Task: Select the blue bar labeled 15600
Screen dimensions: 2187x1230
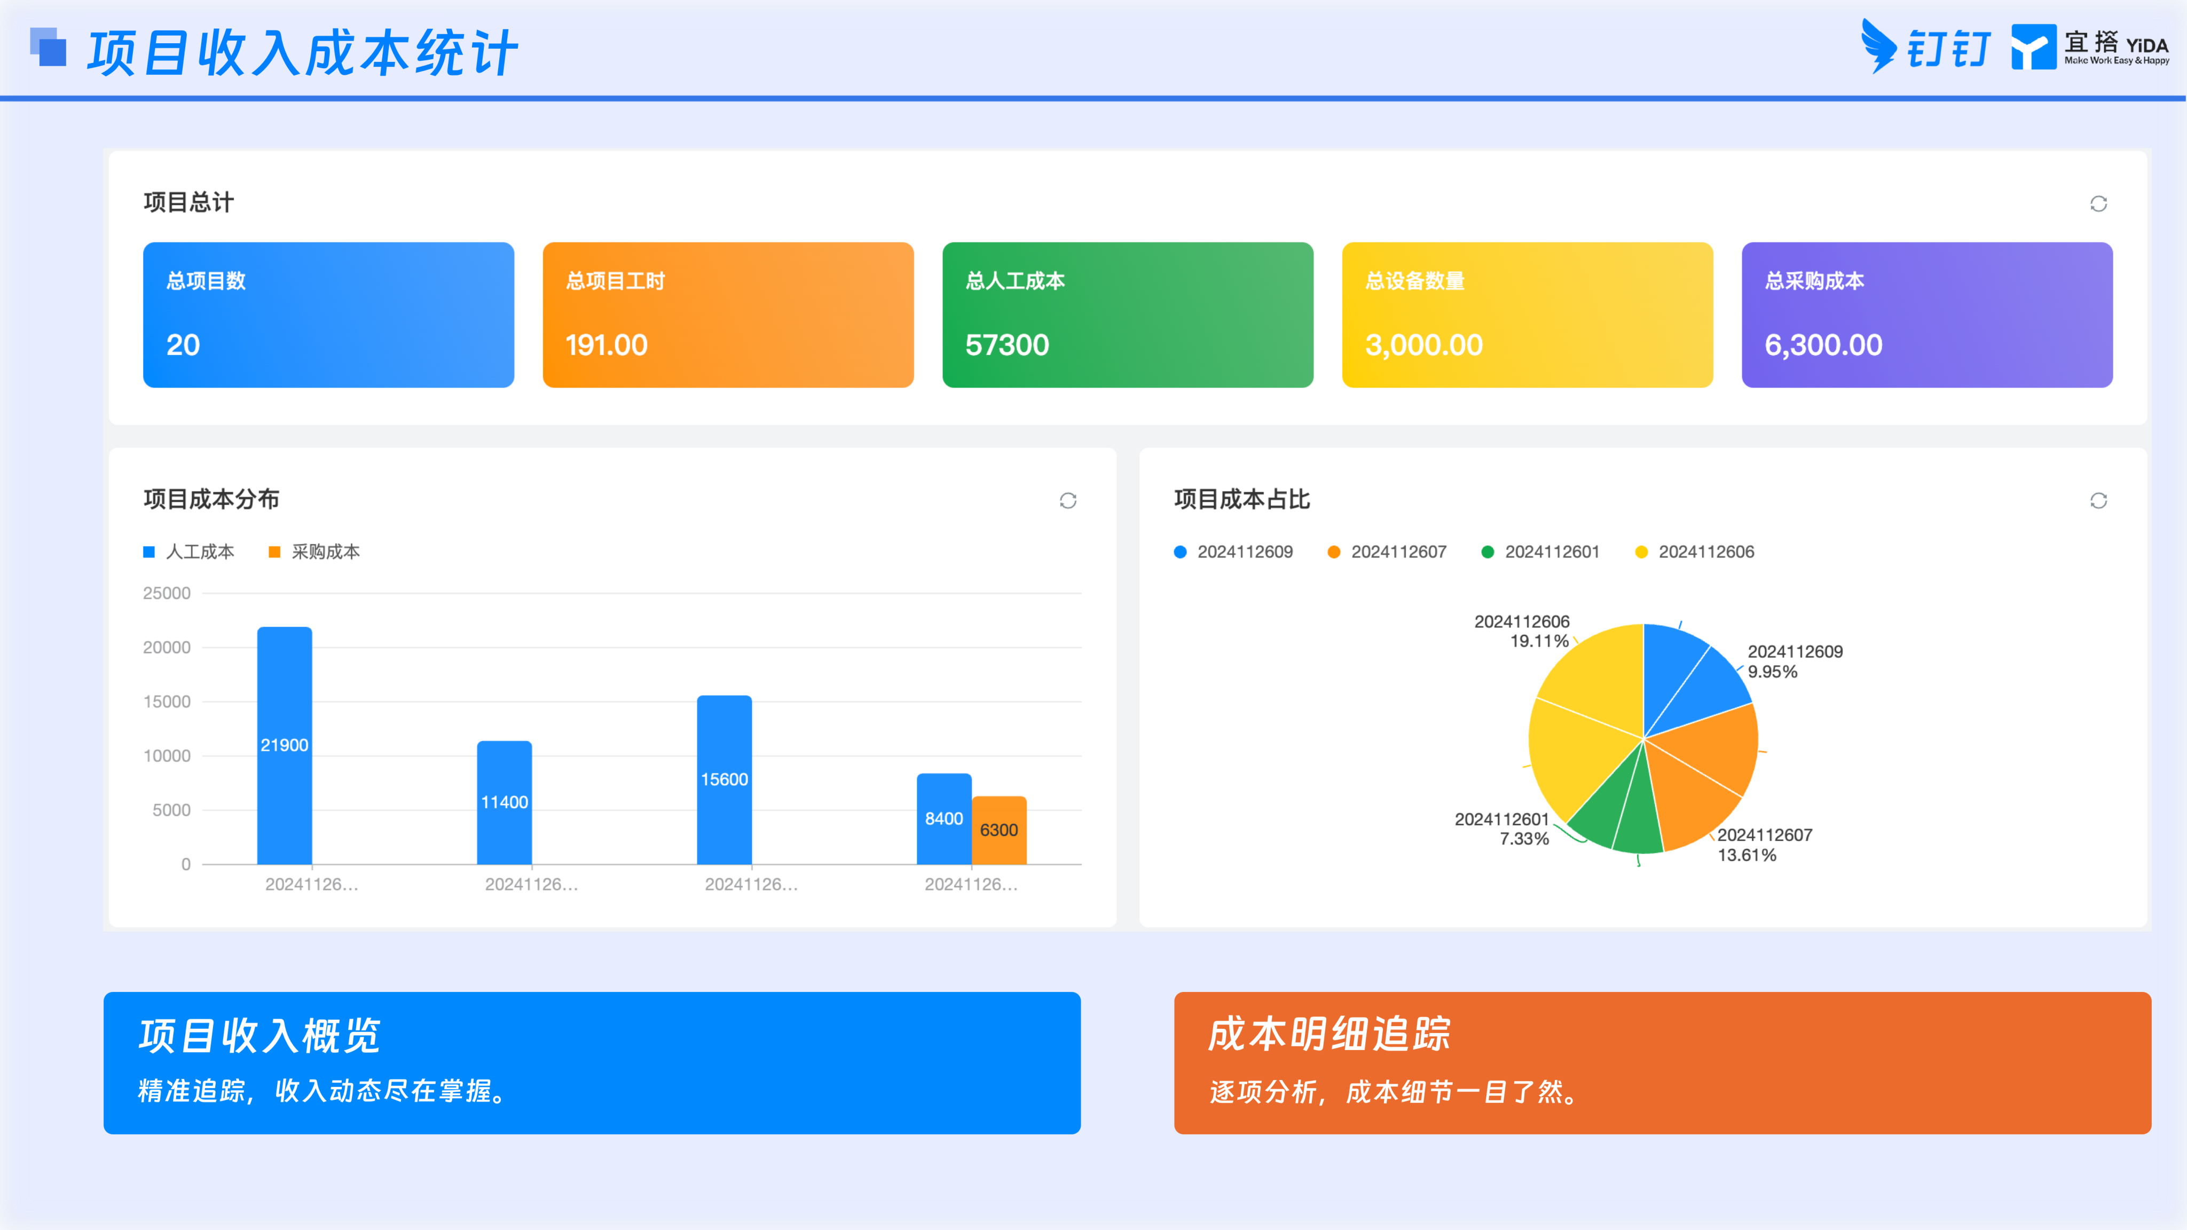Action: pos(724,779)
